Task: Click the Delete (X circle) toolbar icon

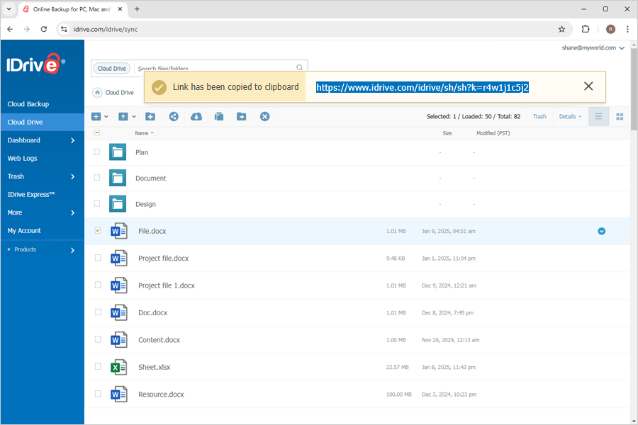Action: click(x=265, y=117)
